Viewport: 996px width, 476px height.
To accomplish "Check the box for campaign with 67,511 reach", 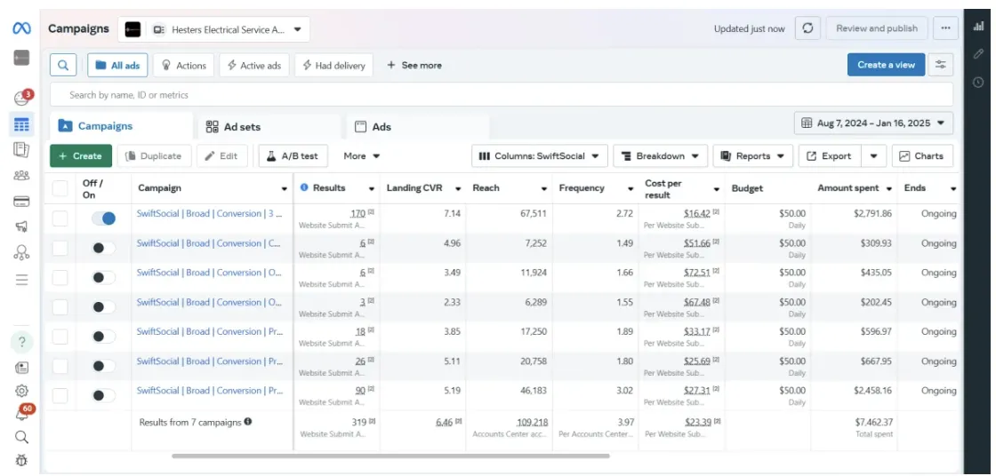I will tap(60, 218).
